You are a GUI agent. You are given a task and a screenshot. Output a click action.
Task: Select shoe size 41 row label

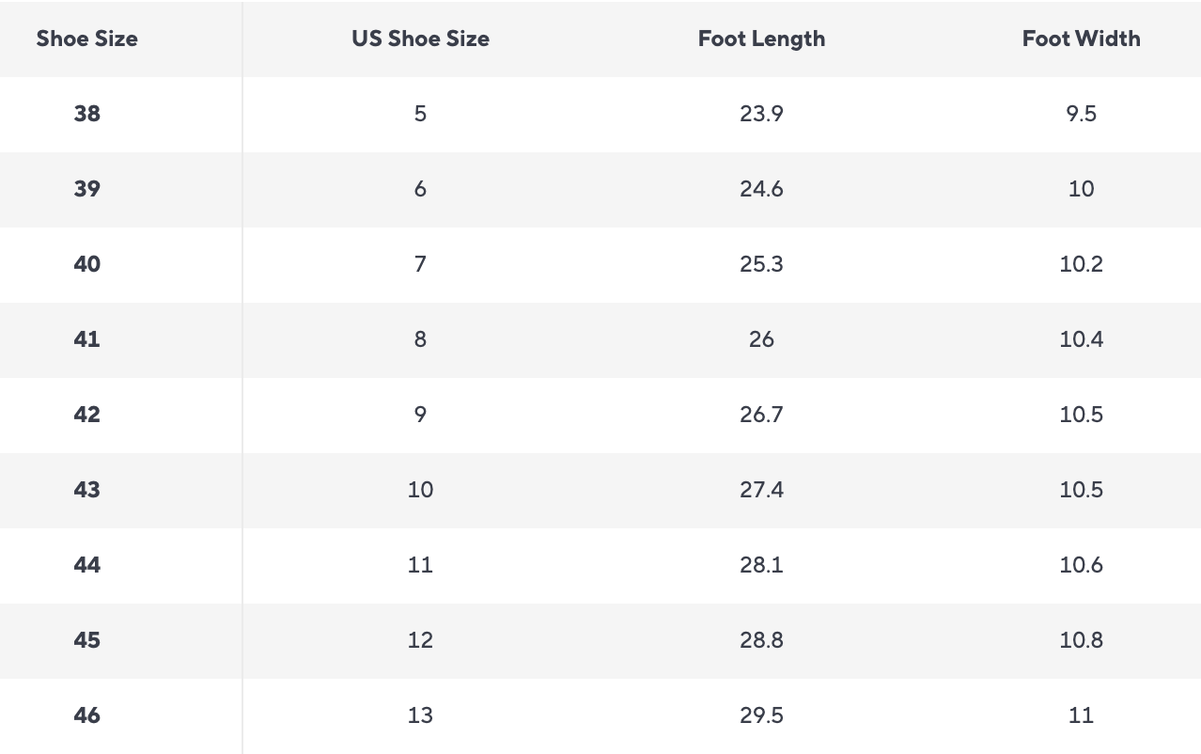click(86, 339)
